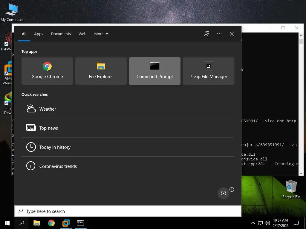Open the volume tray icon
The height and width of the screenshot is (229, 306).
coord(267,223)
